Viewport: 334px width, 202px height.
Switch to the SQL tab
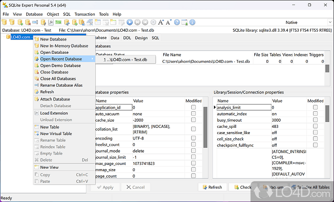(x=155, y=38)
